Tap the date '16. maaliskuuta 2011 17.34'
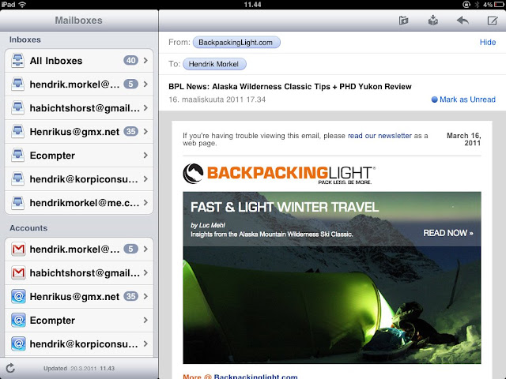This screenshot has height=379, width=506. [x=217, y=99]
